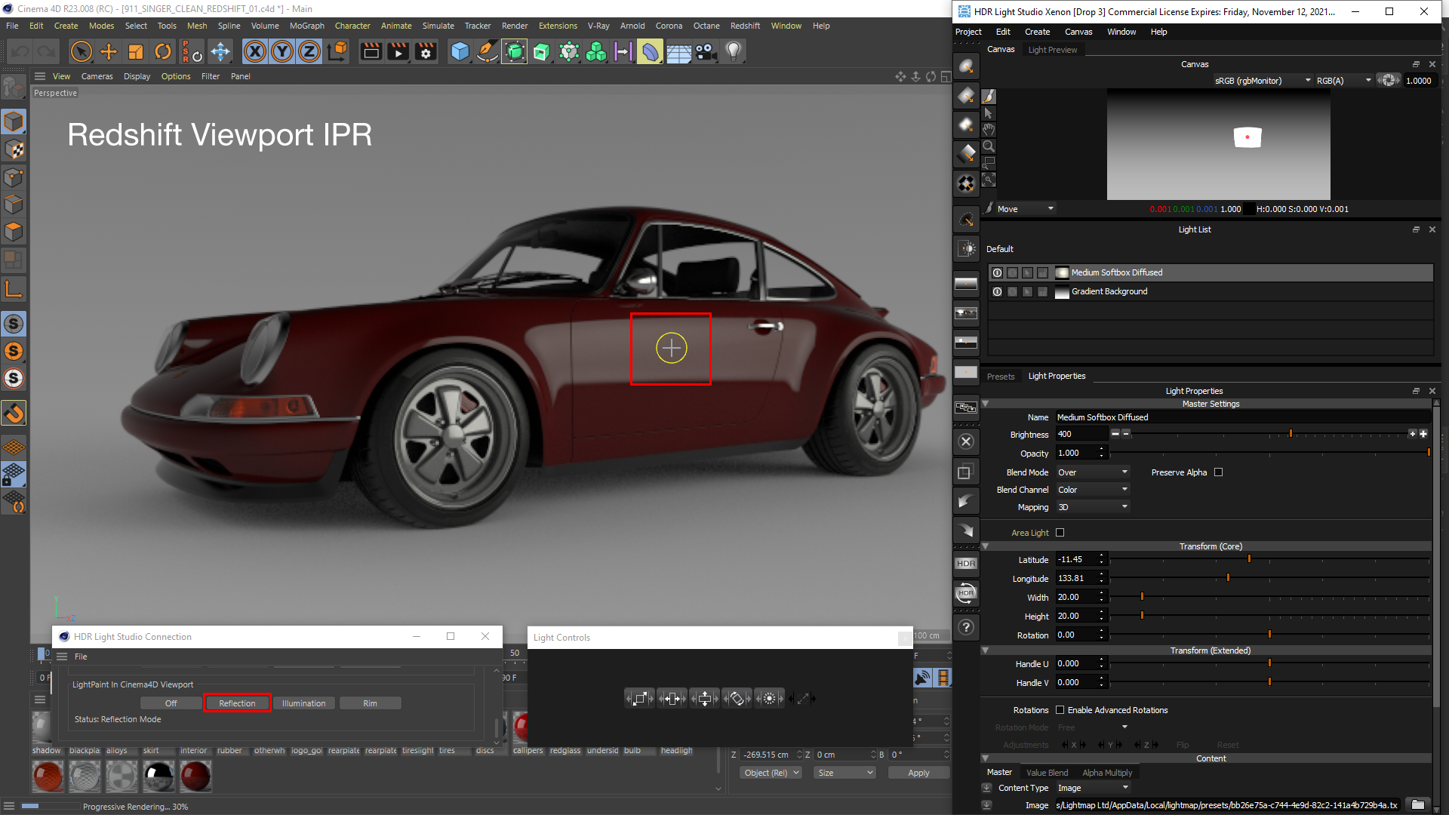Select the arrow pointer tool in HDR Light Studio canvas
Image resolution: width=1449 pixels, height=815 pixels.
[x=989, y=113]
